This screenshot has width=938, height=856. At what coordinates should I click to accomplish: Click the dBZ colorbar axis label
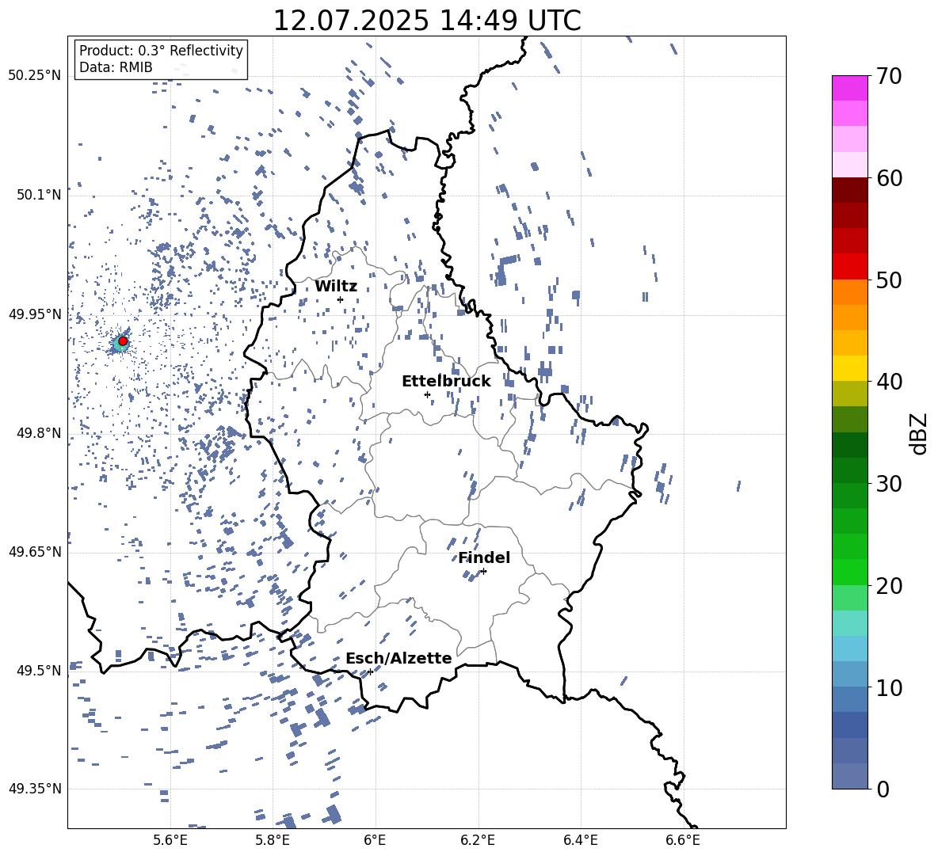(920, 434)
